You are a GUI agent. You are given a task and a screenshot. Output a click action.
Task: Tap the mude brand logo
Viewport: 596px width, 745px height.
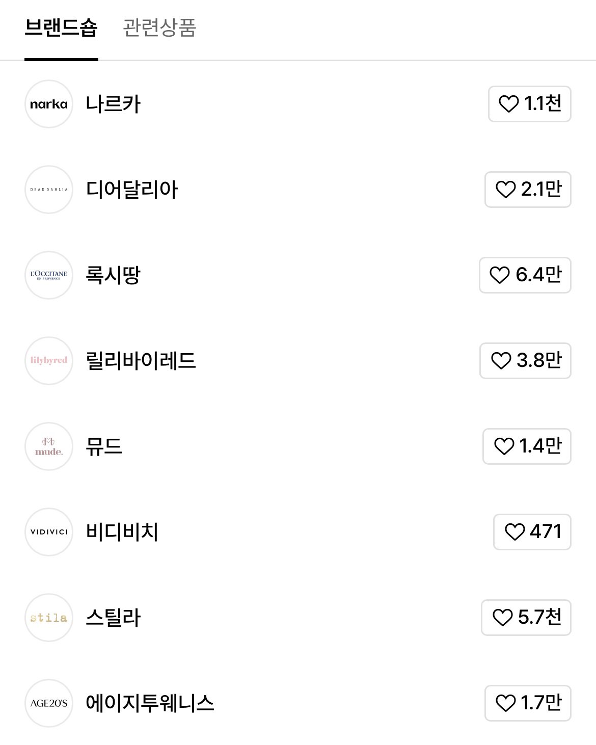pos(49,446)
